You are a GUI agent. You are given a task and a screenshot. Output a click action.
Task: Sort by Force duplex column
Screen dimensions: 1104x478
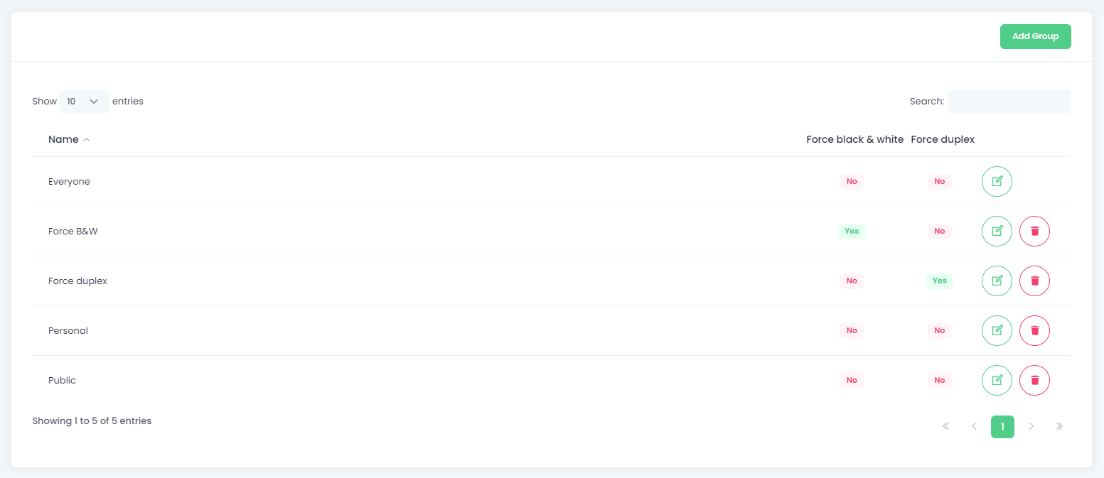[x=943, y=139]
